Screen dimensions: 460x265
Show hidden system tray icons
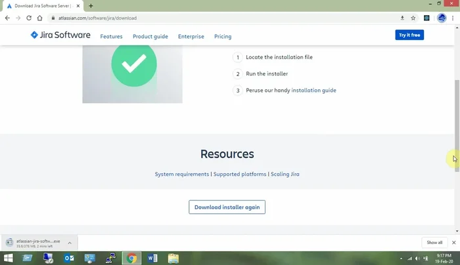pos(401,258)
